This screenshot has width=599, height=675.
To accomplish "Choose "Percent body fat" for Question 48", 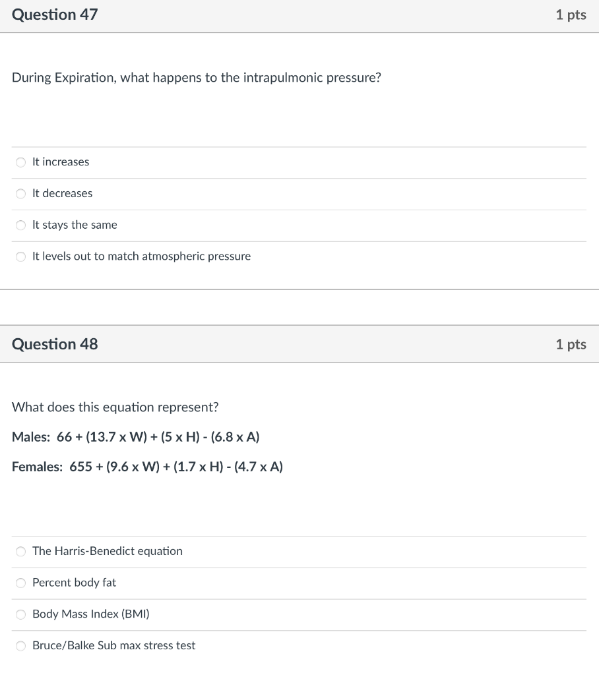I will [20, 583].
